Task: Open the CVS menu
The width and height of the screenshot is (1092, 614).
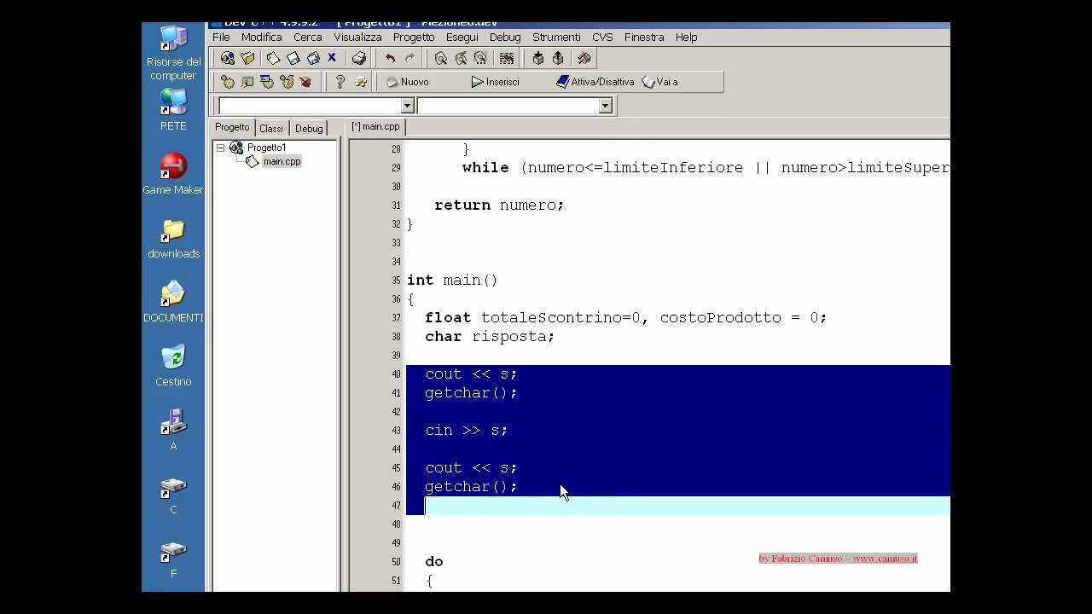Action: [602, 37]
